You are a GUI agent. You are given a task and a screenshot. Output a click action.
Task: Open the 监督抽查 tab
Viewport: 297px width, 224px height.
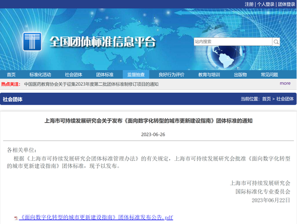coord(136,75)
